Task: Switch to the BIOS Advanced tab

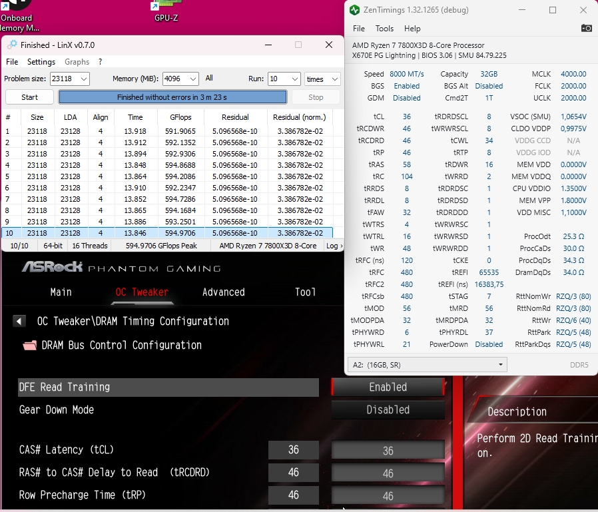Action: point(224,292)
